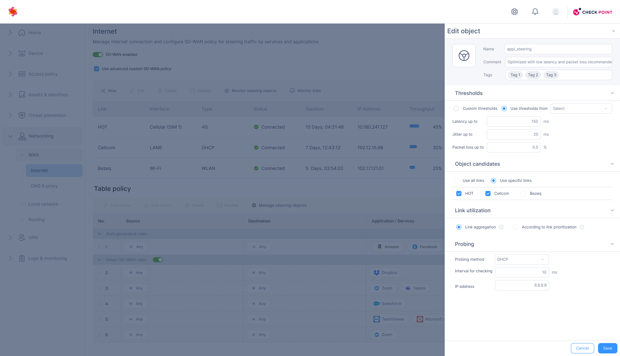The image size is (620, 356).
Task: Click link prioritization info icon
Action: point(582,227)
